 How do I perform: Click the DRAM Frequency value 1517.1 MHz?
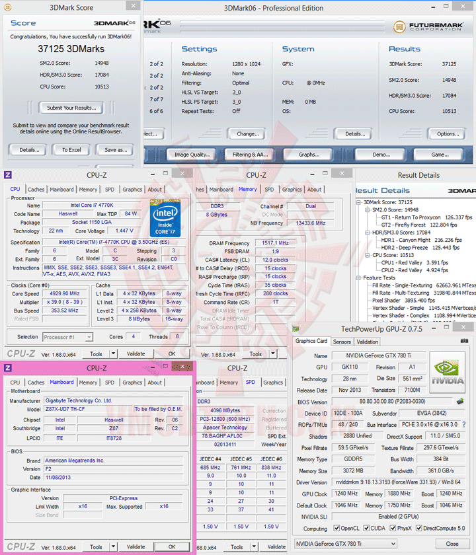pyautogui.click(x=275, y=243)
